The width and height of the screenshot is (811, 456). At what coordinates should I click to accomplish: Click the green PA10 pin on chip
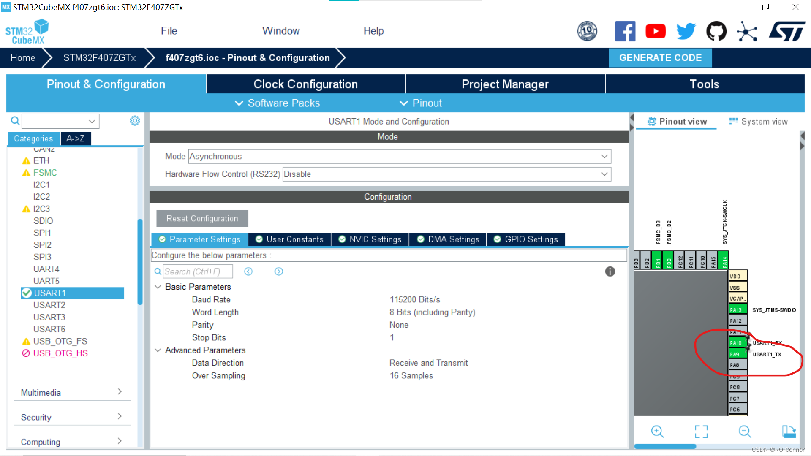tap(737, 343)
